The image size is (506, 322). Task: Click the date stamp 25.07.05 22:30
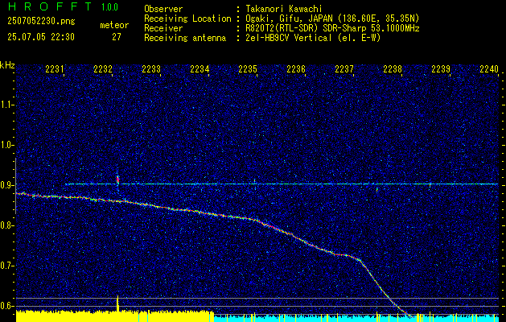point(41,37)
